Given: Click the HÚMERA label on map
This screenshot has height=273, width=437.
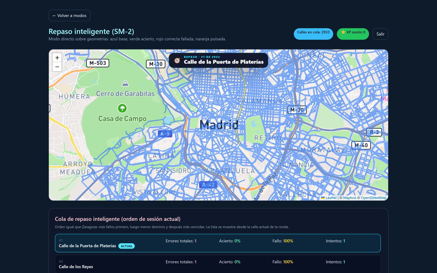Looking at the screenshot, I should [74, 97].
